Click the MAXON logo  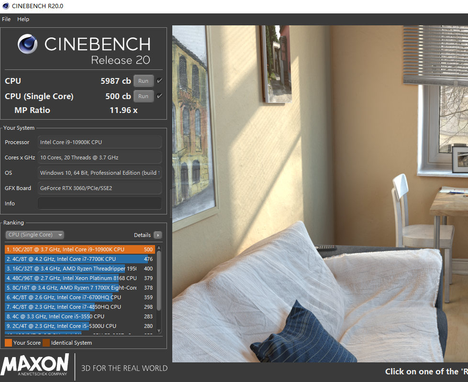coord(35,365)
